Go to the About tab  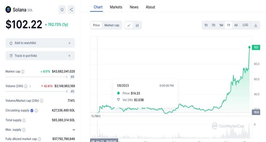click(150, 7)
